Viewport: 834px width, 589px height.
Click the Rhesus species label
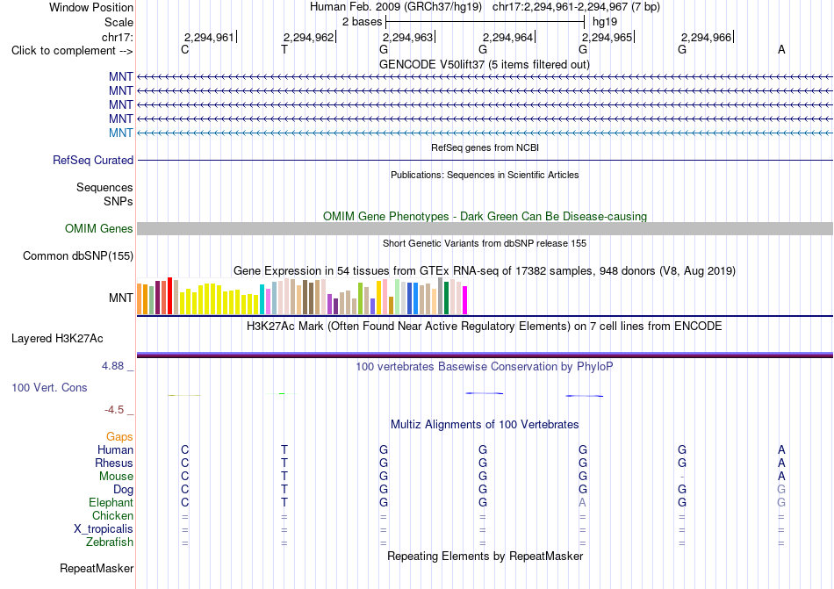(x=114, y=463)
